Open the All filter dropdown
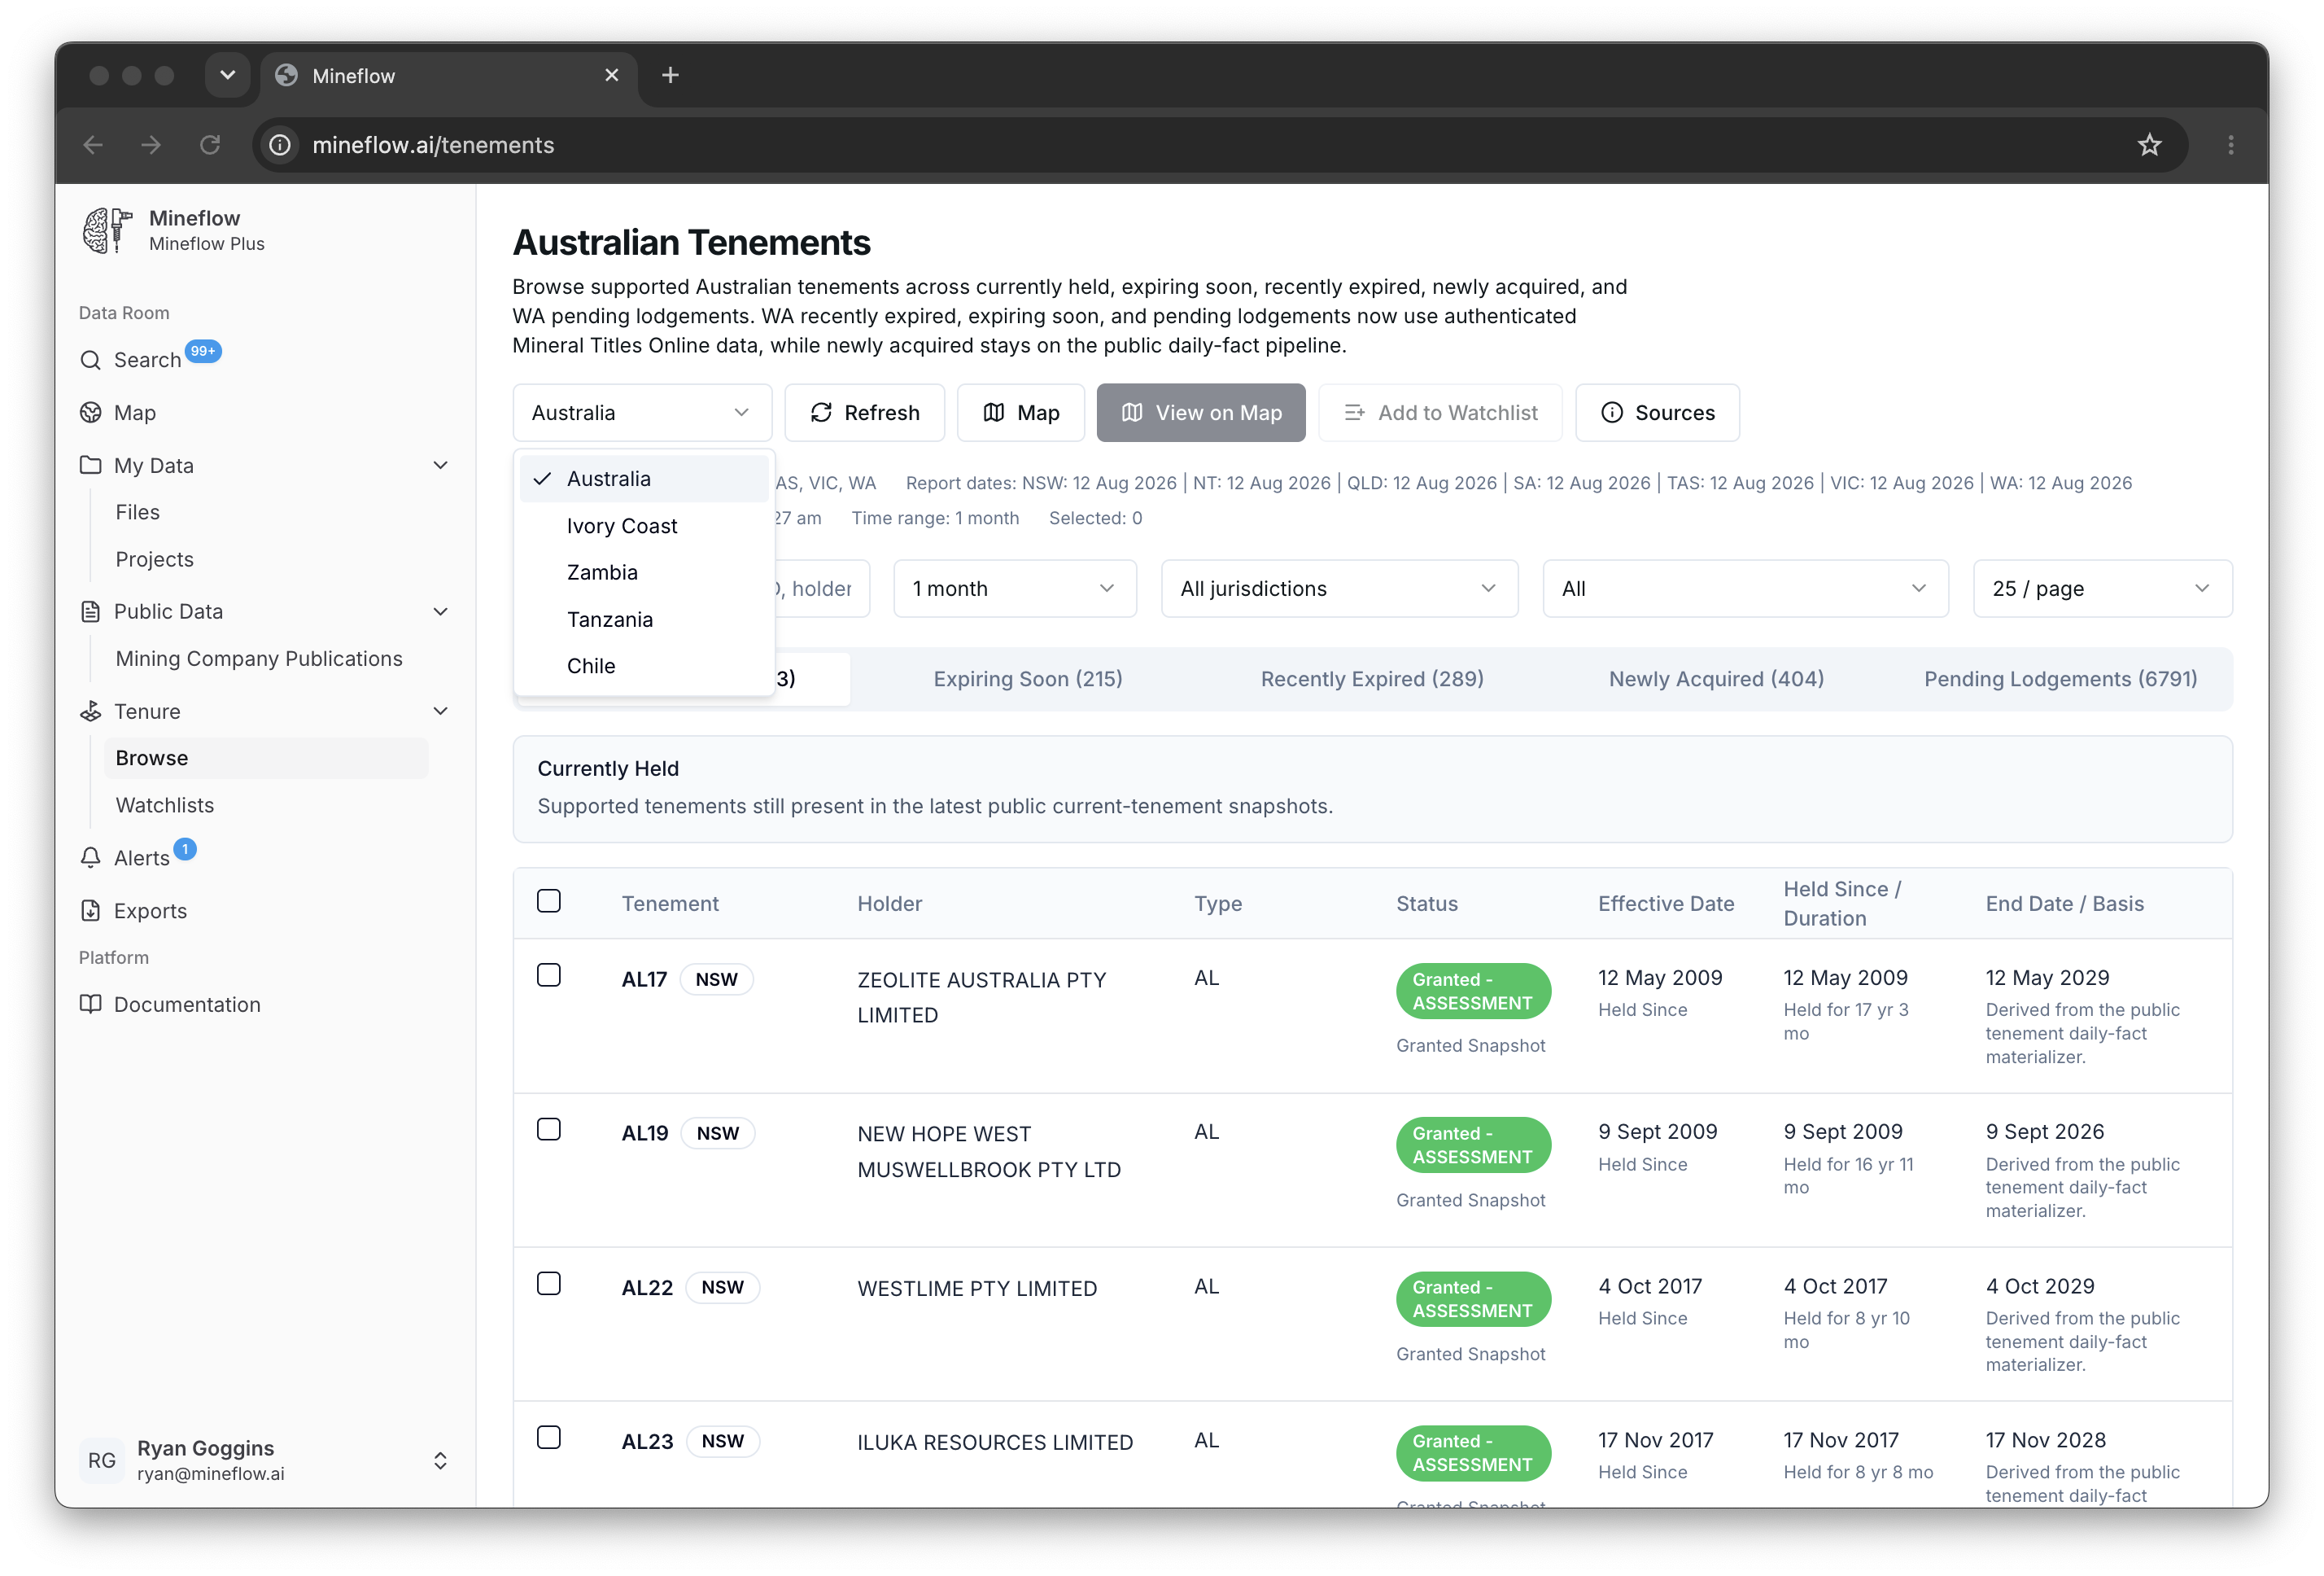Image resolution: width=2324 pixels, height=1576 pixels. [x=1745, y=589]
